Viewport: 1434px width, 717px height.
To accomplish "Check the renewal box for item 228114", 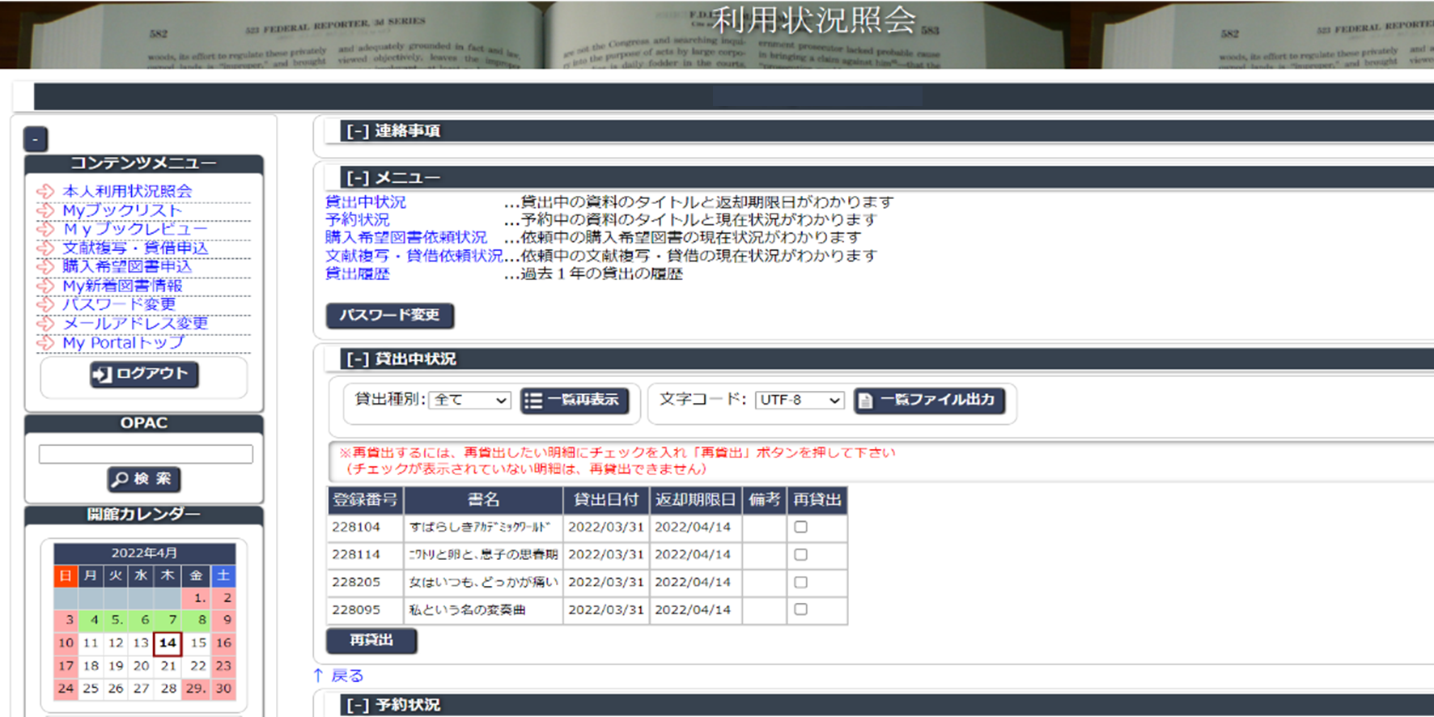I will pos(800,554).
